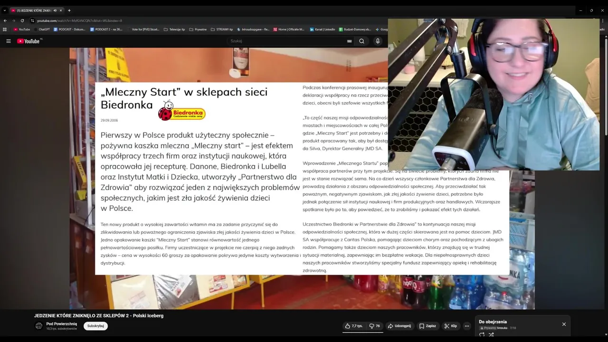Open the PODCAST - Dokum... bookmark

point(69,29)
